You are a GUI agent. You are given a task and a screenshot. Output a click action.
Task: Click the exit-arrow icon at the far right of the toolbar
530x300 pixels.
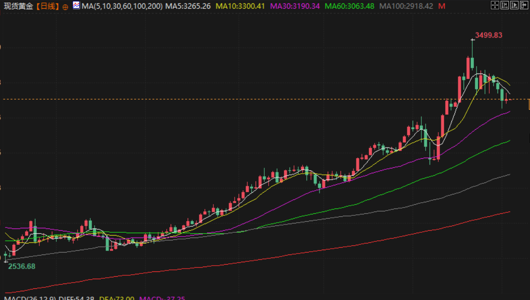click(524, 5)
